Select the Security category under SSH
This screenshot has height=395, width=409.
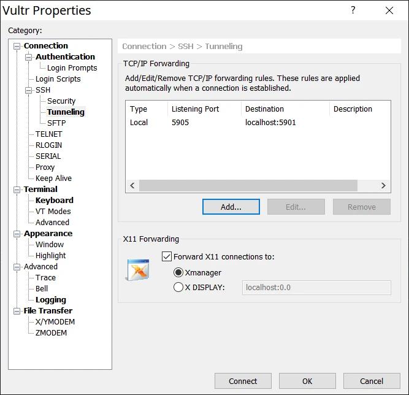click(x=61, y=101)
